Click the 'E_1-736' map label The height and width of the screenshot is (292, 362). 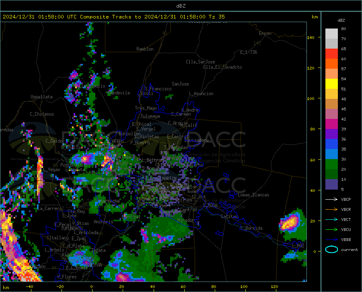(x=249, y=52)
